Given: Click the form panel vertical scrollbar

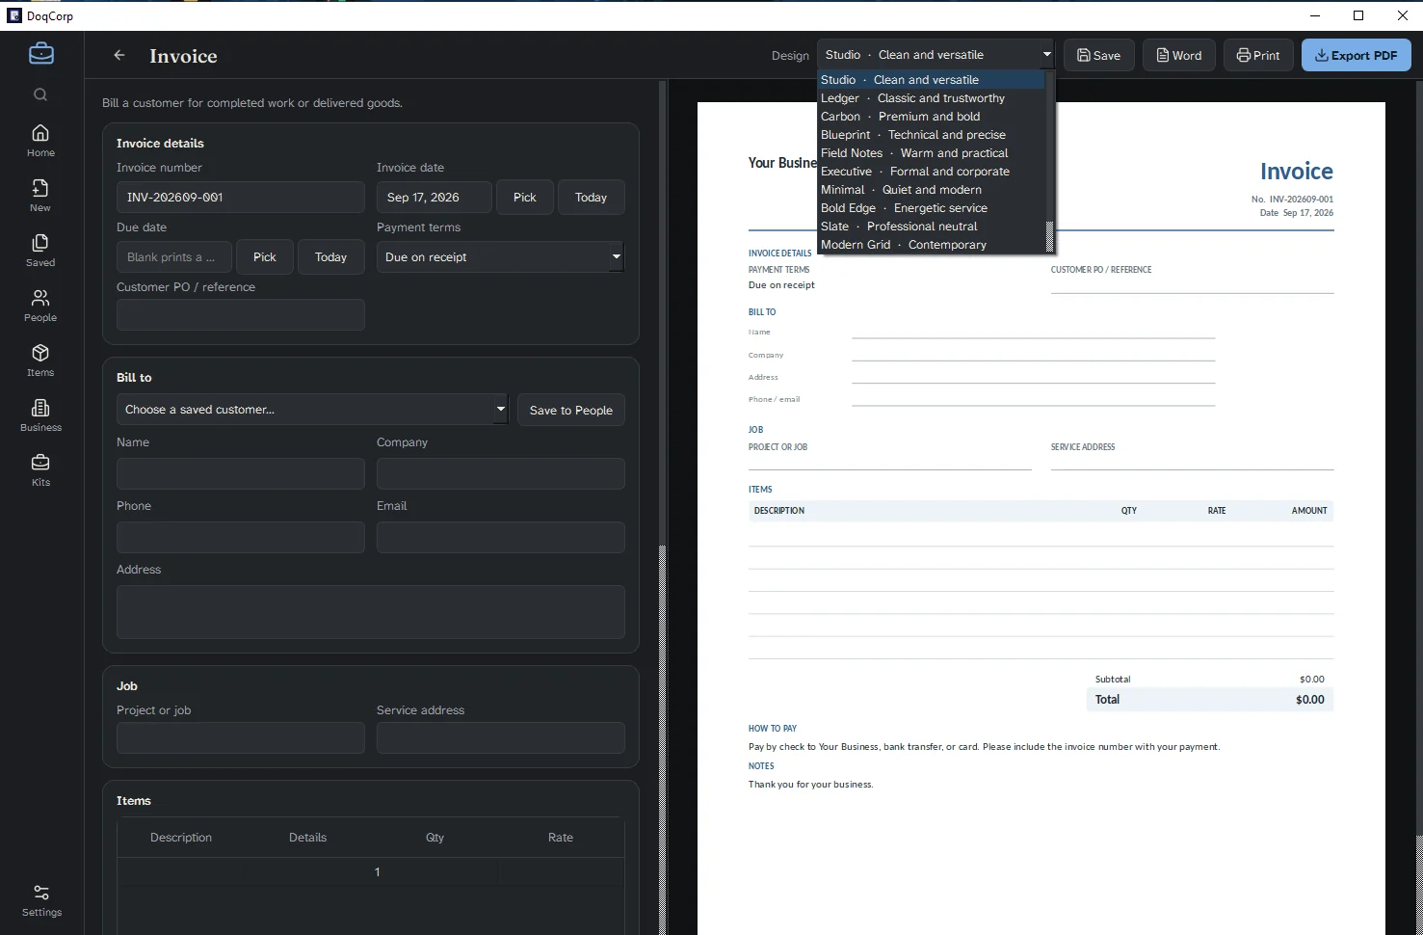Looking at the screenshot, I should (663, 508).
